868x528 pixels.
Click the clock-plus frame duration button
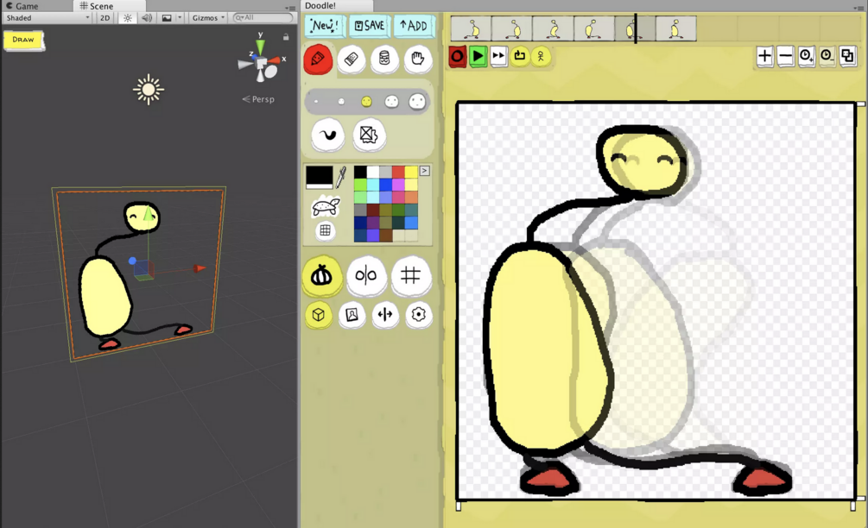coord(806,56)
